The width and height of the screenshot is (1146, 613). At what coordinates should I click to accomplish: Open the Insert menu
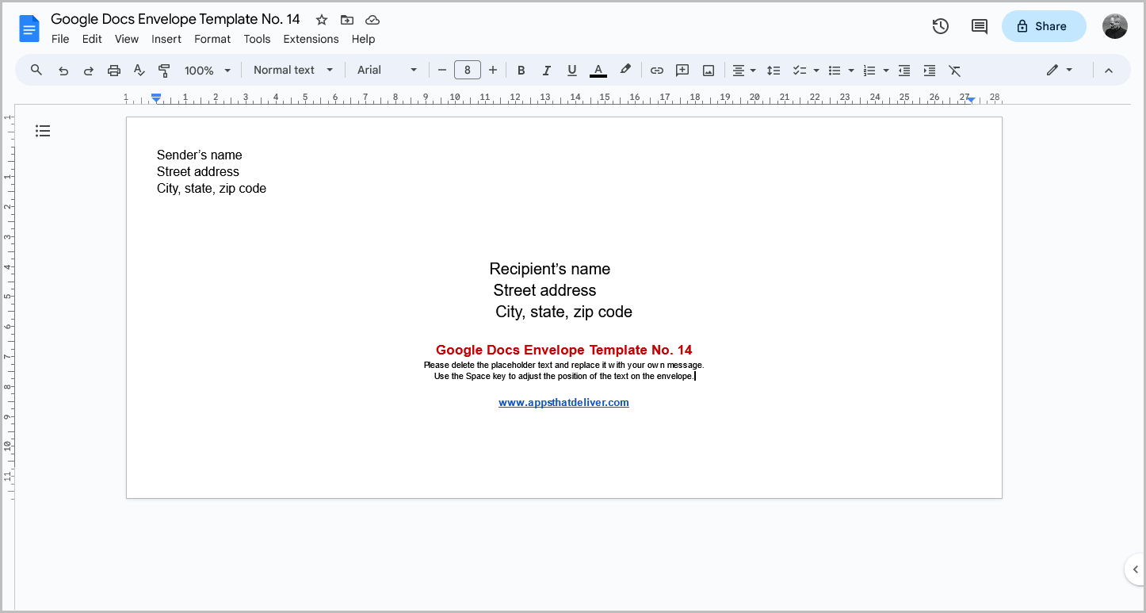click(x=166, y=39)
